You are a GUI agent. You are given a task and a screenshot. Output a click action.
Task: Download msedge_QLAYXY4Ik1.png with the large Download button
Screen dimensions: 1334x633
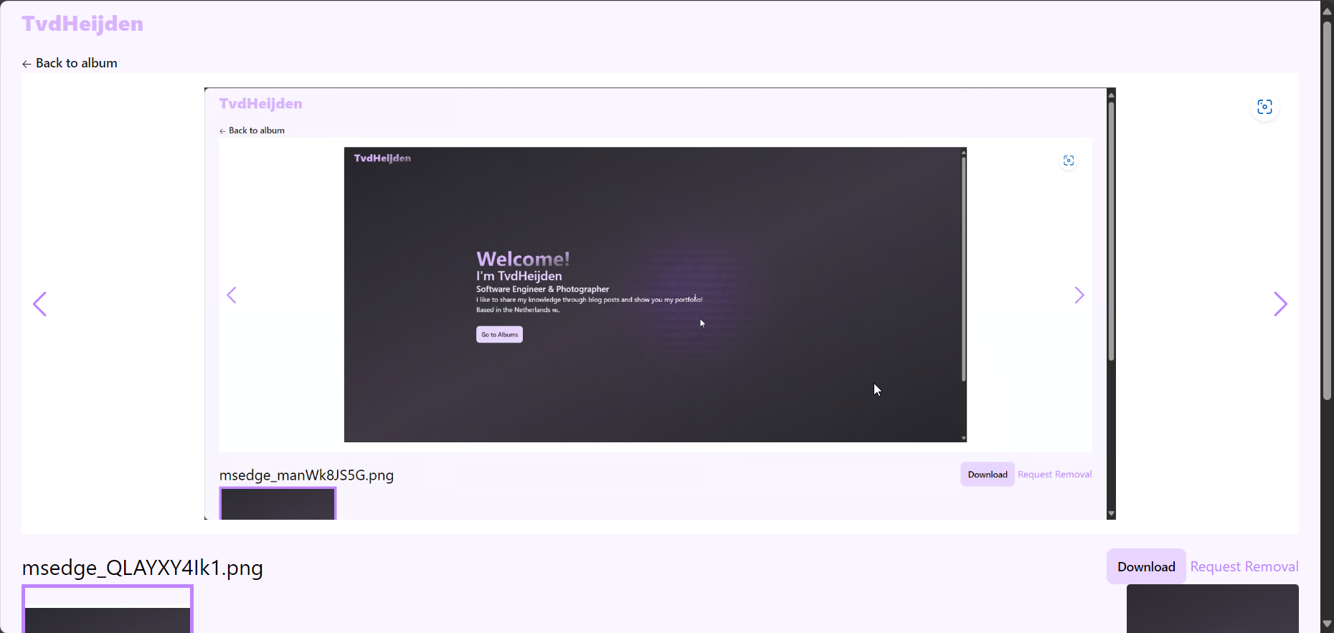[1145, 566]
